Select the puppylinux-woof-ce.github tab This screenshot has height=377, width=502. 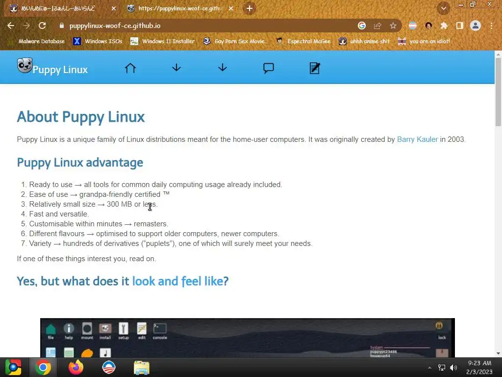pyautogui.click(x=180, y=8)
